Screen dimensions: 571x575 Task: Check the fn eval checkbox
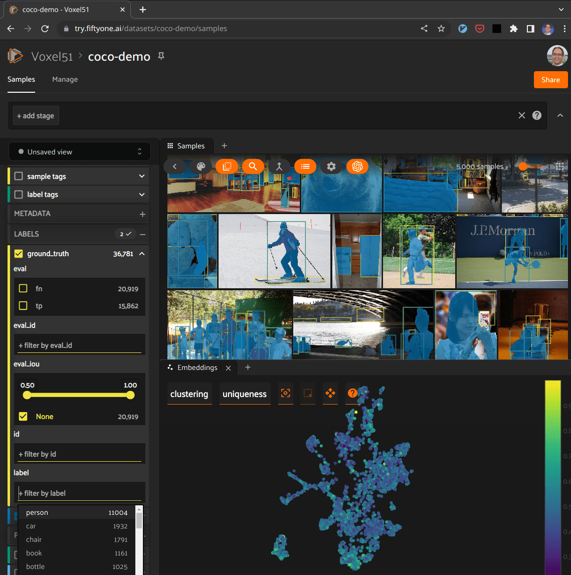(x=23, y=289)
